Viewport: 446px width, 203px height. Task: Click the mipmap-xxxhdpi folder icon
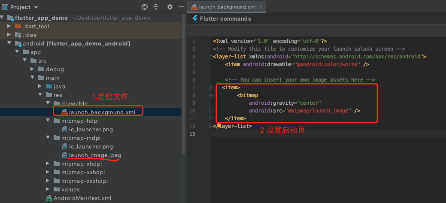[57, 181]
